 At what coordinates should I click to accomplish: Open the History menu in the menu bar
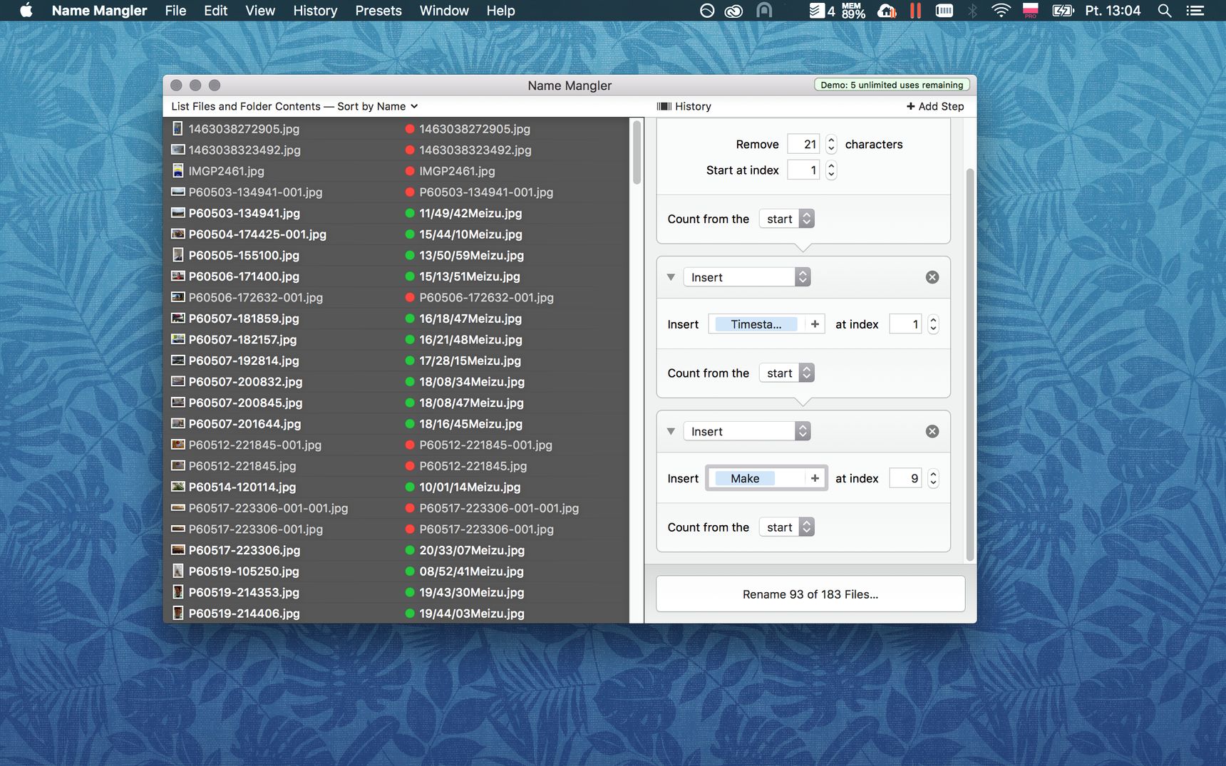[315, 11]
